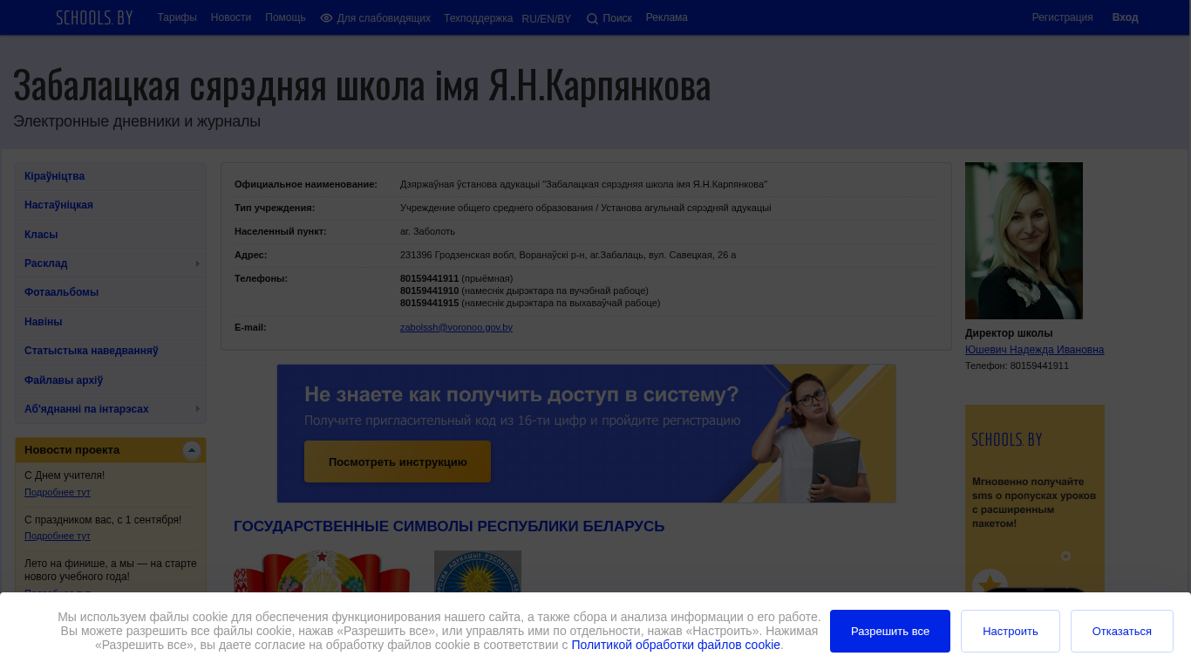Click the SCHOOLS.BY logo in the top bar
Viewport: 1191px width, 670px height.
pyautogui.click(x=94, y=17)
